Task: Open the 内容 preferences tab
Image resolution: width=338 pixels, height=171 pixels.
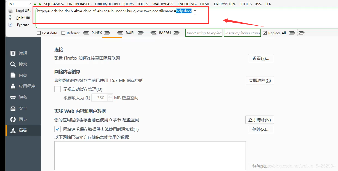Action: (23, 75)
